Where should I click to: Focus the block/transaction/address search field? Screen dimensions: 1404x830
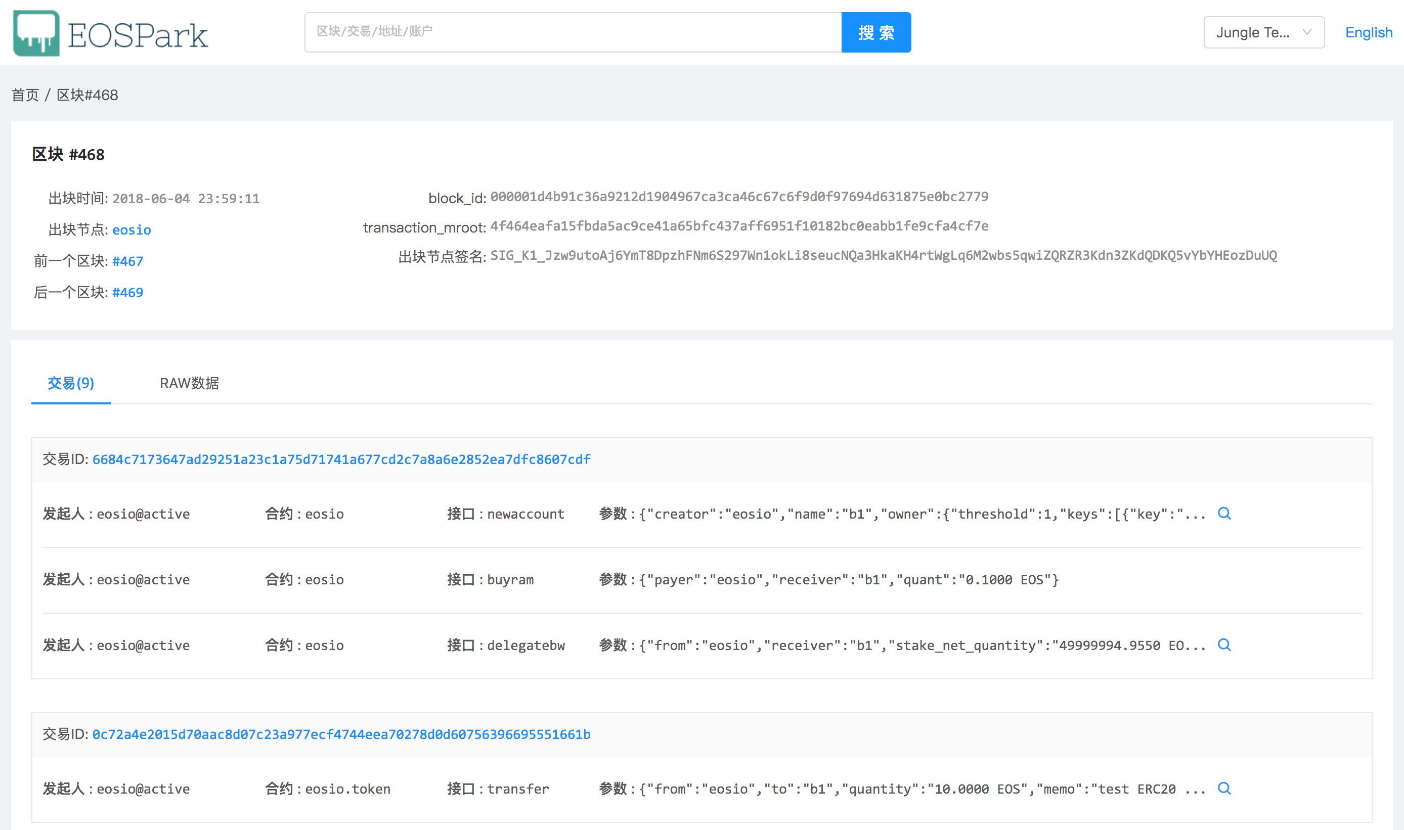573,32
